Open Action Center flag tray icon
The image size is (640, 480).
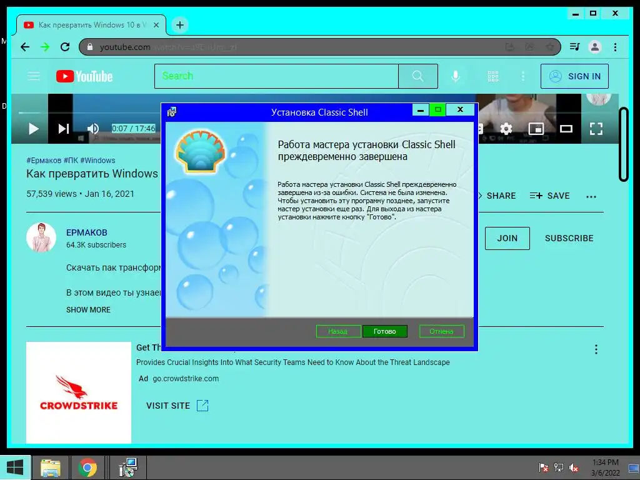(x=543, y=467)
